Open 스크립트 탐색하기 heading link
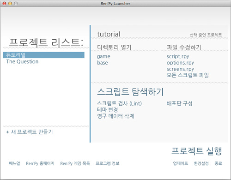This screenshot has width=231, height=180. 130,92
